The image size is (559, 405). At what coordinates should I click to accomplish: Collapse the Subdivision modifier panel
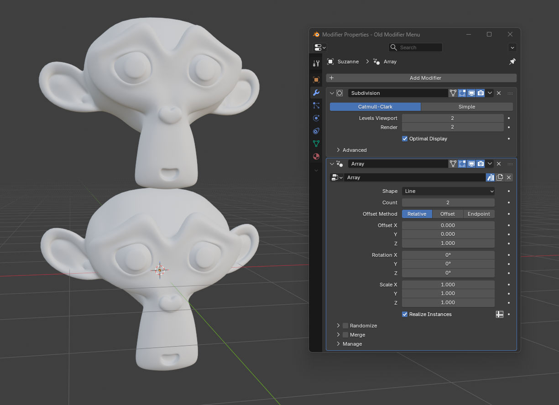coord(332,93)
